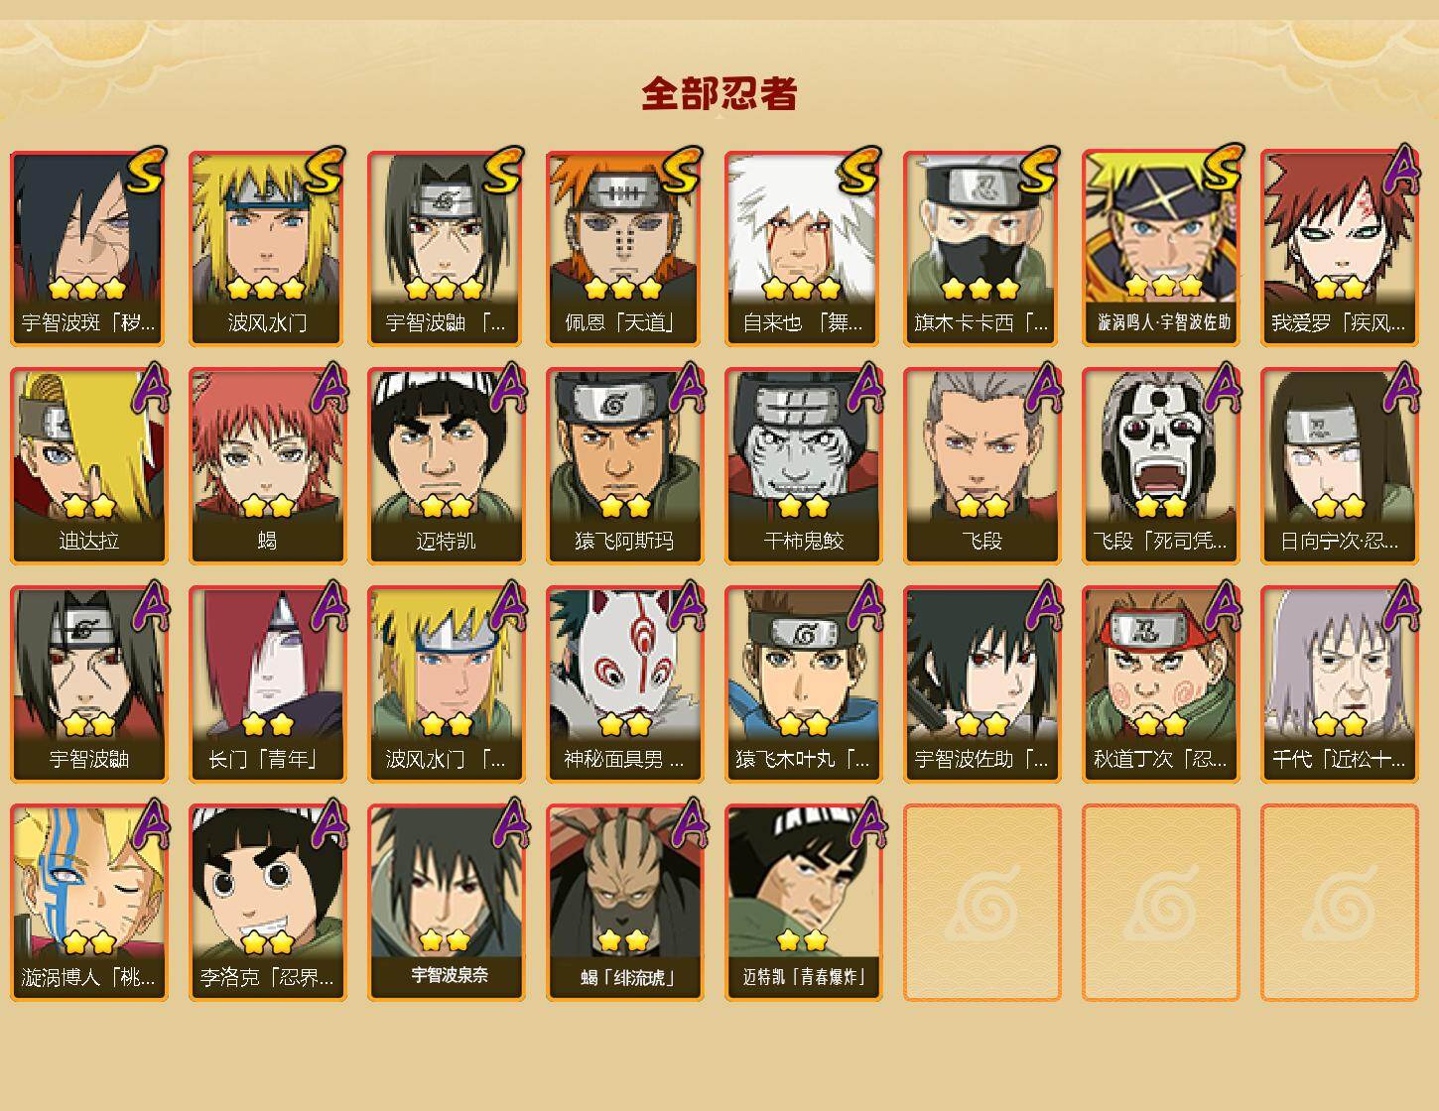Select the 宇智波鼬 A-rank card
This screenshot has width=1439, height=1111.
[89, 684]
